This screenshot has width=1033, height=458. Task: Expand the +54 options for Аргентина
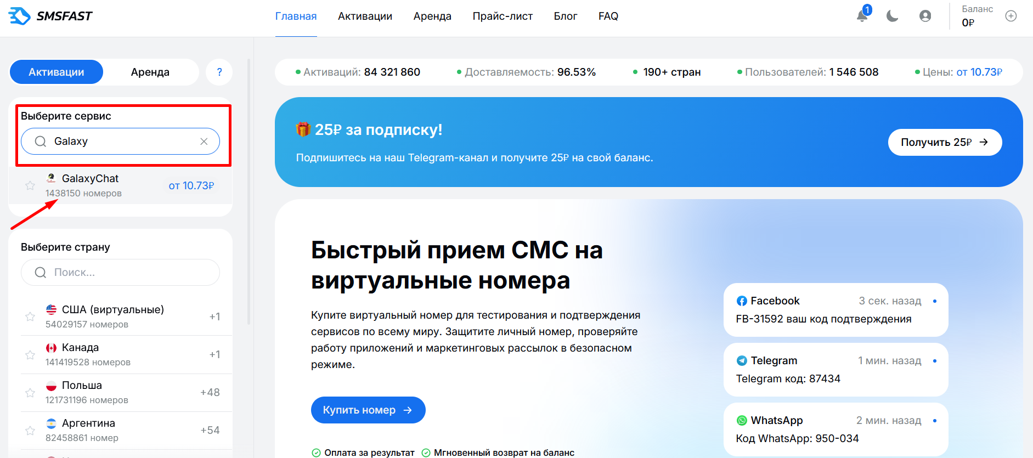210,430
